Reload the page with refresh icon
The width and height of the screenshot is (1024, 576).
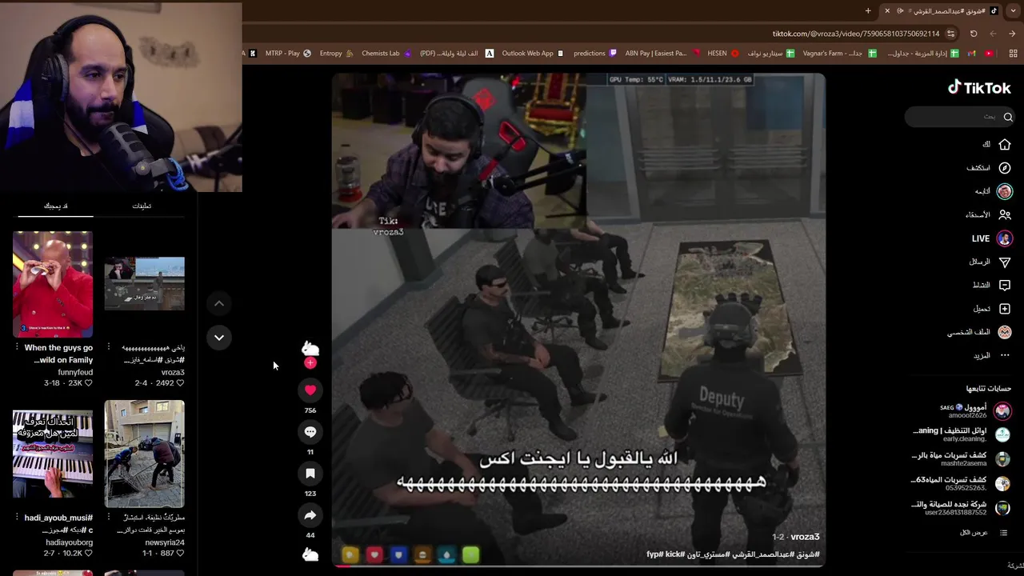pos(974,34)
